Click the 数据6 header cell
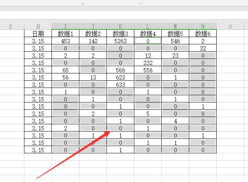The width and height of the screenshot is (248, 182). pos(203,33)
